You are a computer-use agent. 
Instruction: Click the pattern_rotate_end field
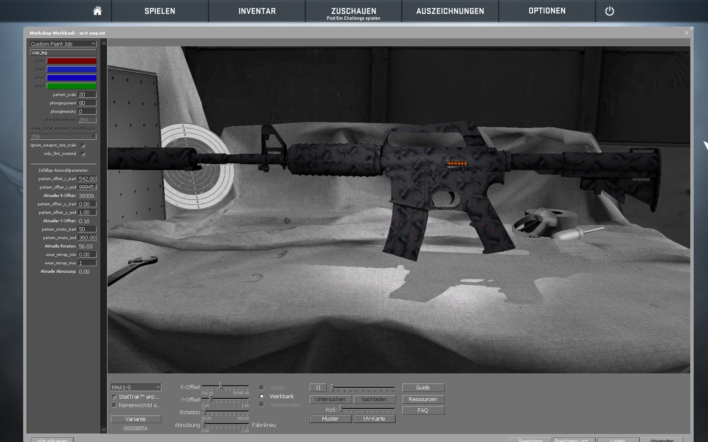87,238
